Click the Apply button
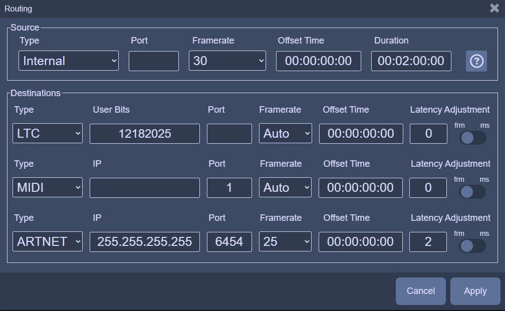The width and height of the screenshot is (505, 311). tap(475, 291)
